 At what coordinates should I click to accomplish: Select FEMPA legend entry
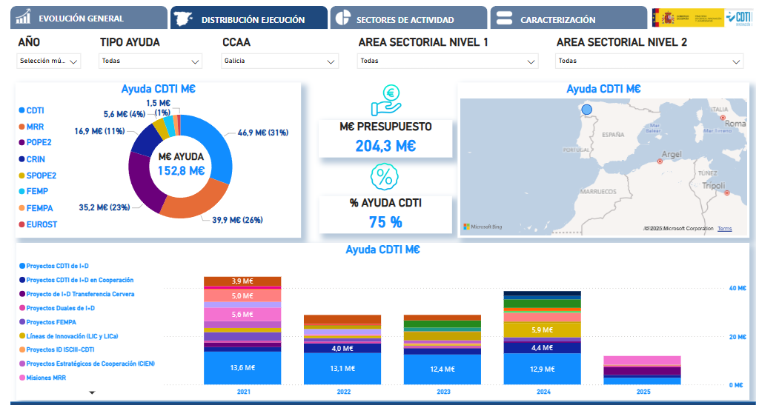[x=36, y=208]
